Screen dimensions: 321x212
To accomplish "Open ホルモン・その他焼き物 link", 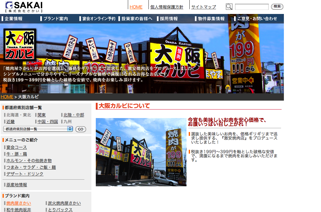I will coord(29,161).
